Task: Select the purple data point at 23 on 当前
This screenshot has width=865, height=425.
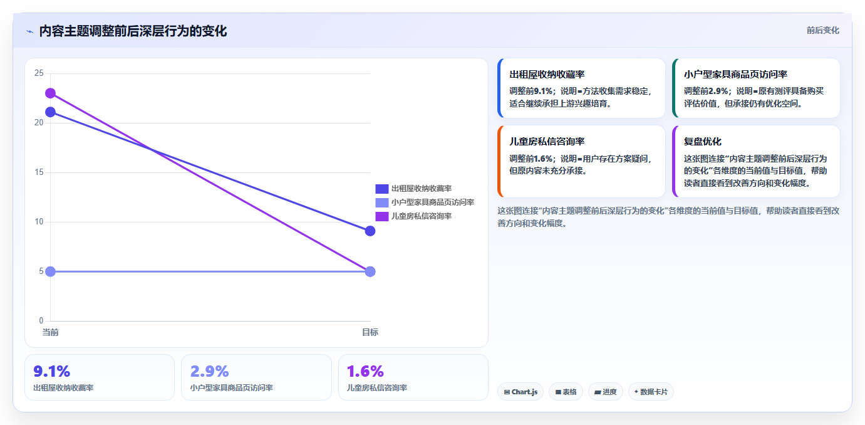Action: 50,93
